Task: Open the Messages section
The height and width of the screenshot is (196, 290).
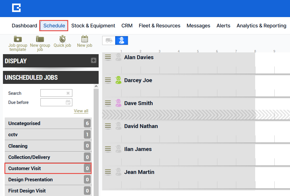Action: tap(198, 26)
